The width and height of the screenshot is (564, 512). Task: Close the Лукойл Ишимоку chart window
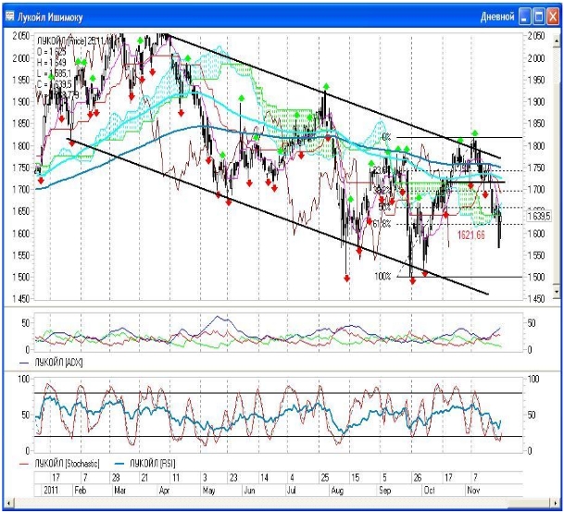tap(552, 17)
